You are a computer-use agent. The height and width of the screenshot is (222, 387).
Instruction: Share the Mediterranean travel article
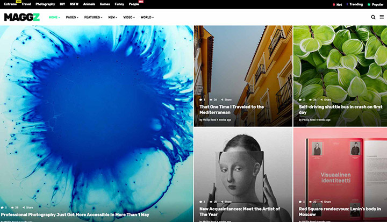pyautogui.click(x=226, y=100)
